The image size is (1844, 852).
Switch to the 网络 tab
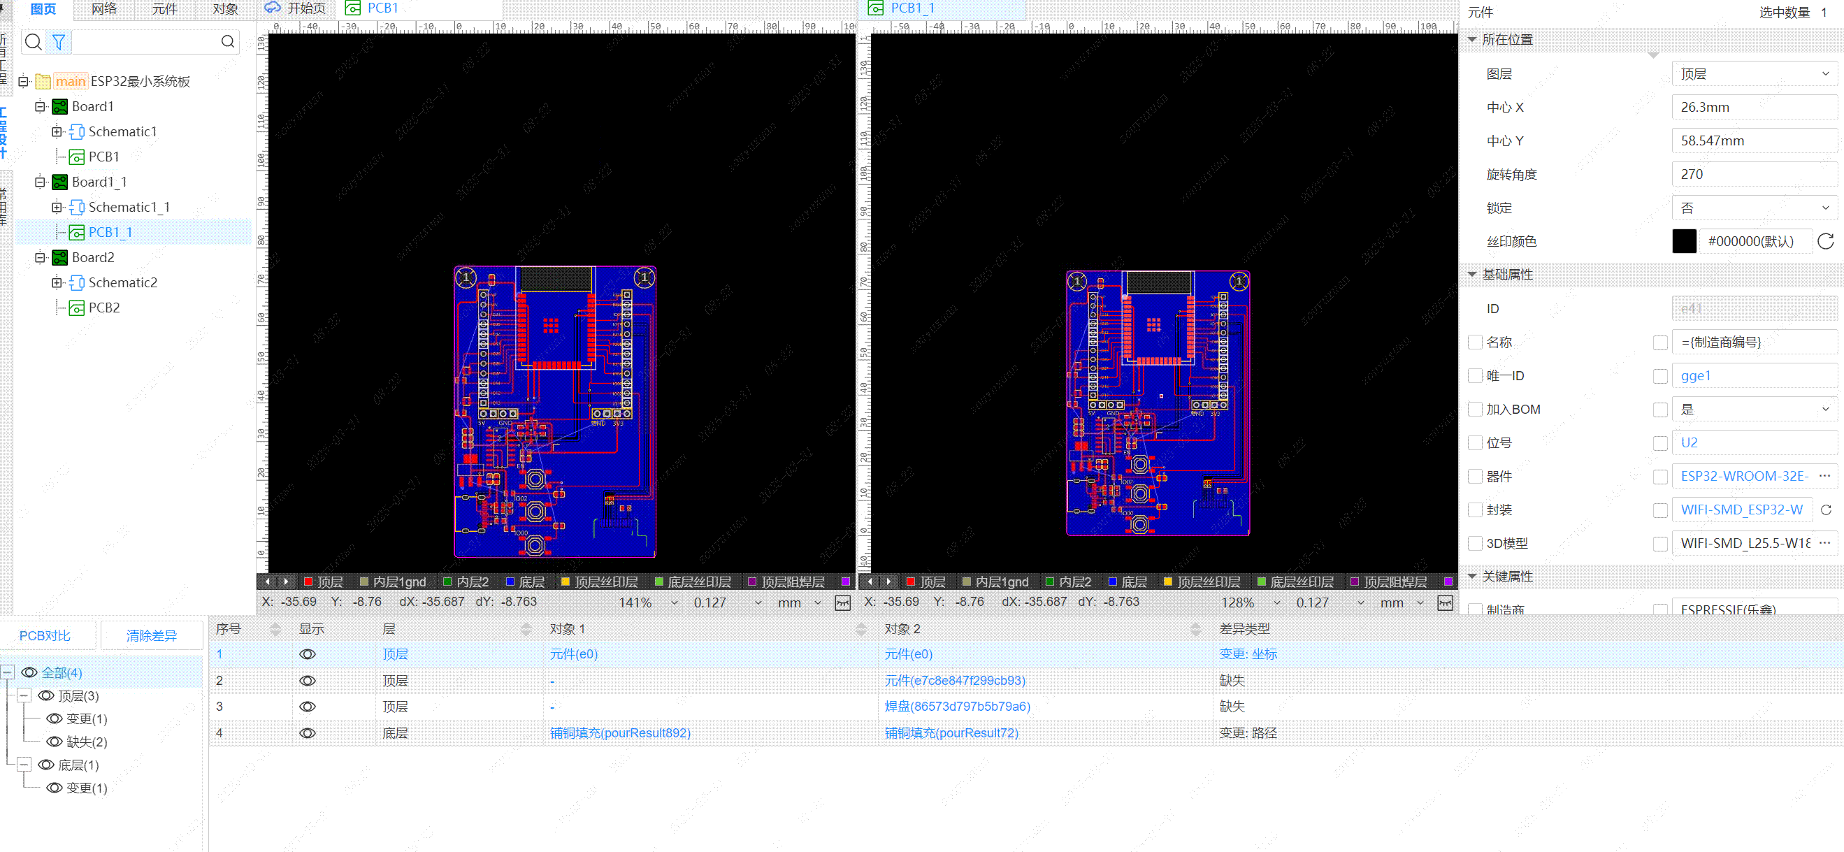(103, 9)
